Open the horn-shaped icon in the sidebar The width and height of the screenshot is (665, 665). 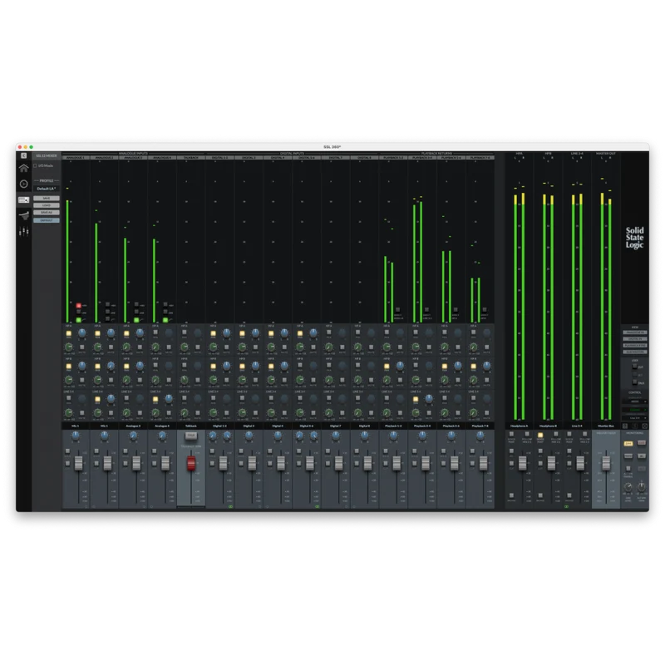24,215
